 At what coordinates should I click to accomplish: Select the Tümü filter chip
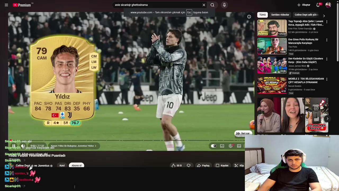tap(262, 15)
